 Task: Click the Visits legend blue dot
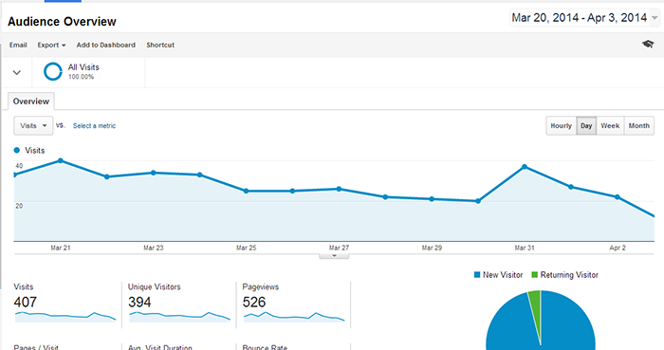[17, 150]
